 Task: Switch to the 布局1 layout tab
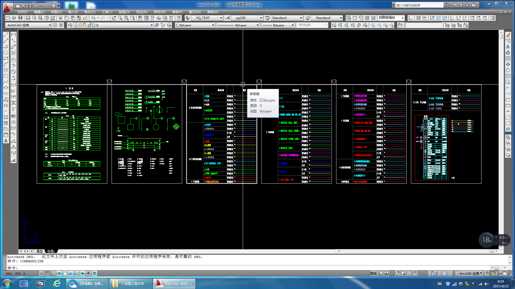point(51,251)
